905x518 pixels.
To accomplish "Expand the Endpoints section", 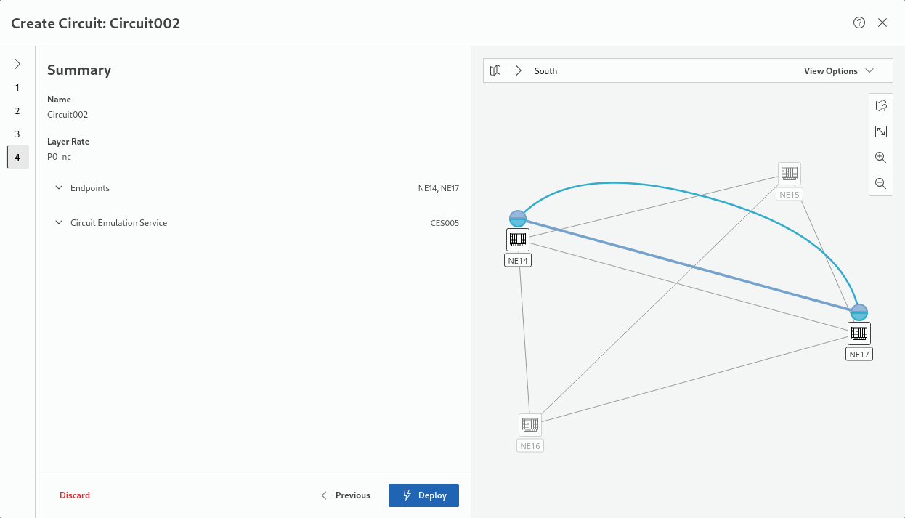I will point(60,188).
